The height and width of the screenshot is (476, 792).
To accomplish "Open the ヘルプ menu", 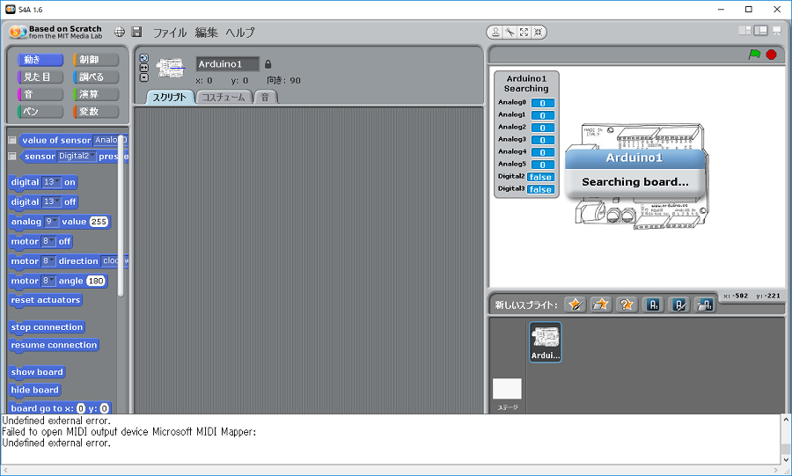I will tap(240, 33).
